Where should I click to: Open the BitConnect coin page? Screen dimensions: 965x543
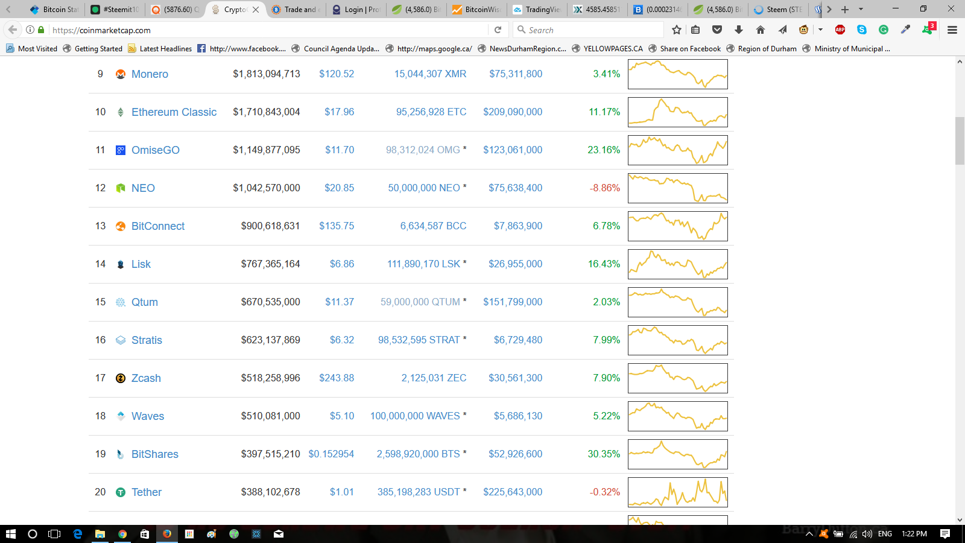tap(158, 226)
